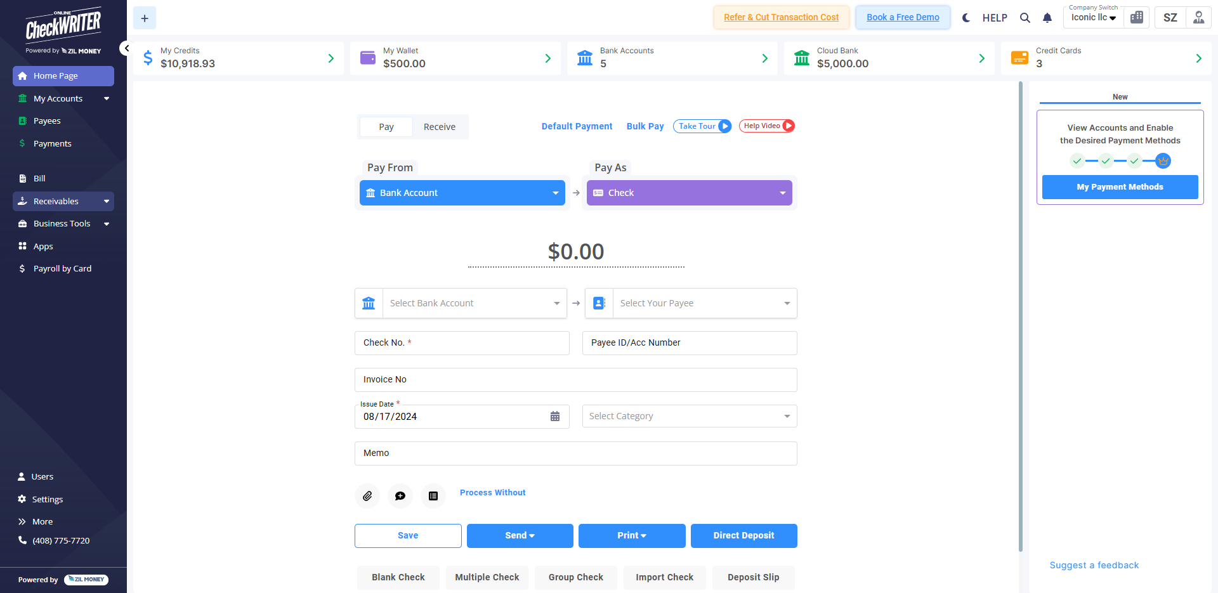Click My Payment Methods button
1218x593 pixels.
[1120, 187]
